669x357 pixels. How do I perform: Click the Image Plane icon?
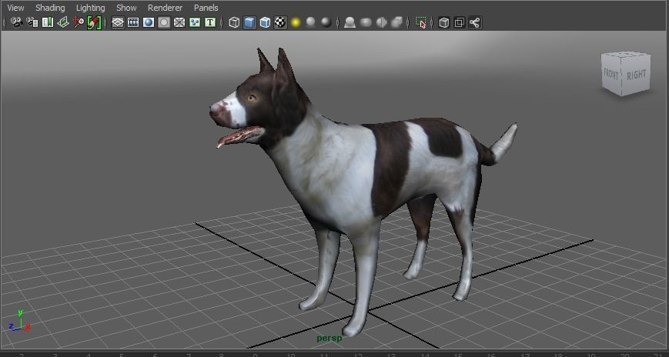point(63,22)
